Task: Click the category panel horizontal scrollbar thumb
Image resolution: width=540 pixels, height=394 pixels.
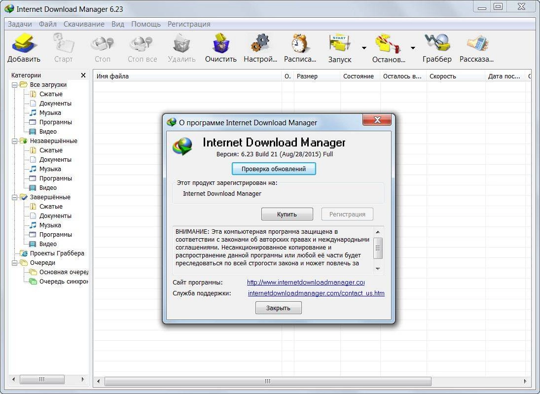Action: pyautogui.click(x=42, y=379)
